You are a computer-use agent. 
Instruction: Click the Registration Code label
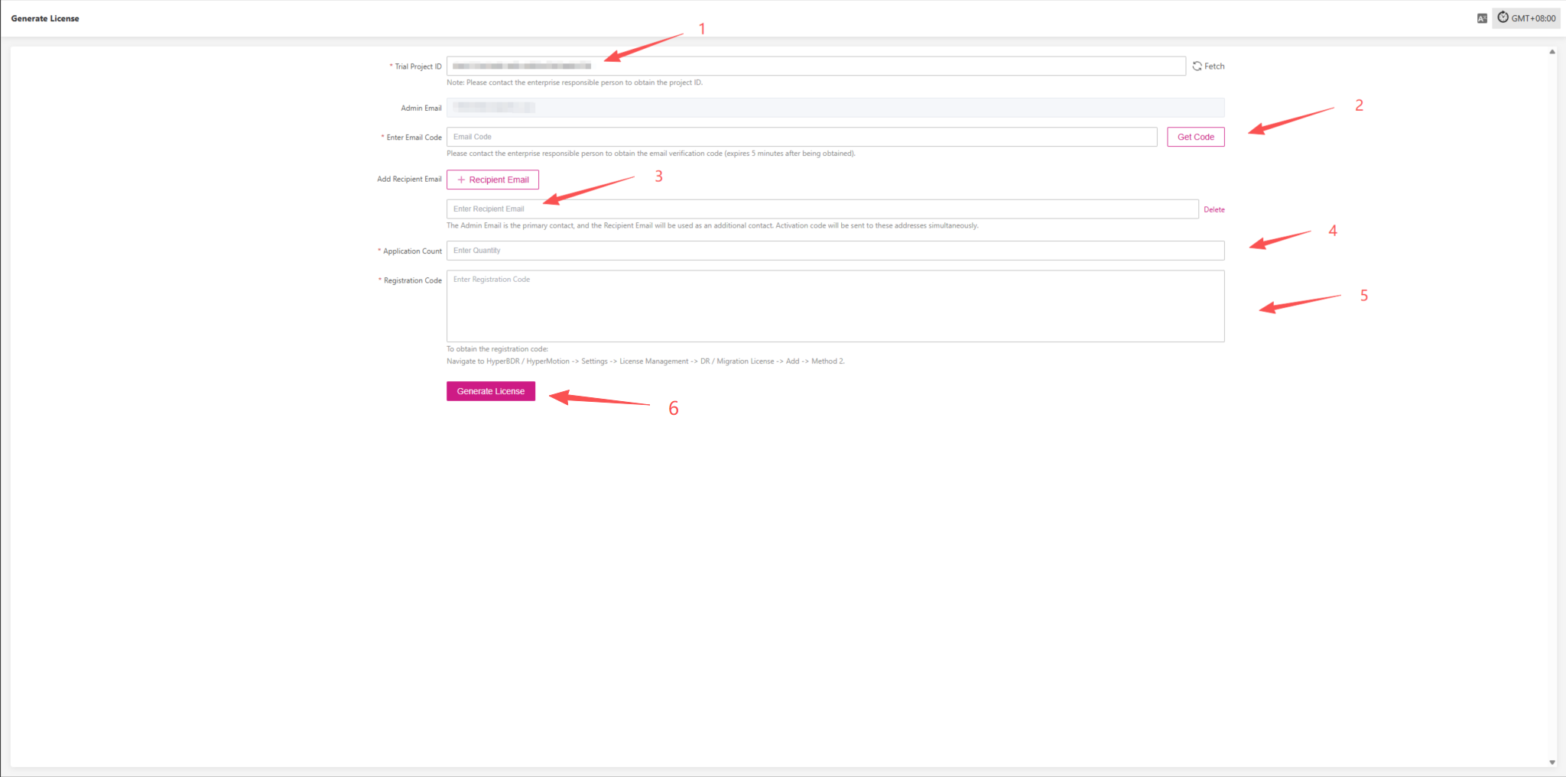pos(412,280)
